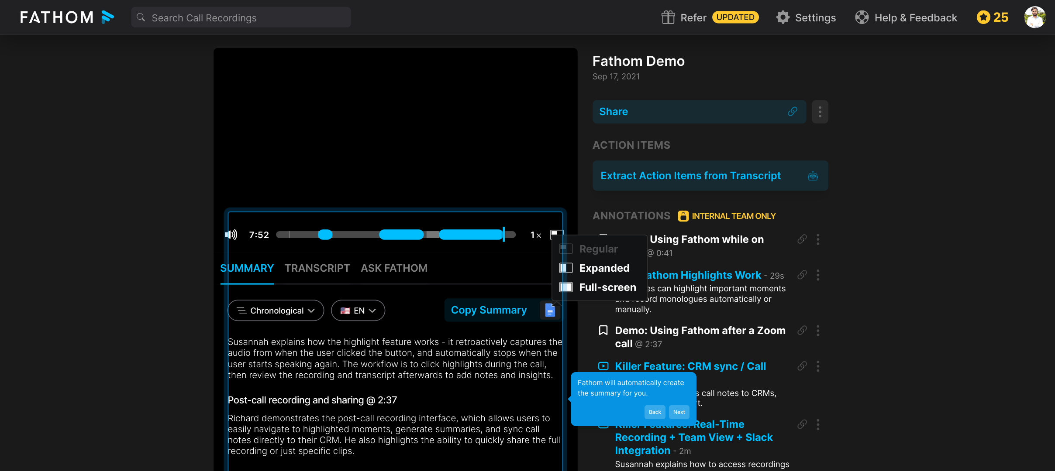Click the UPDATED badge
Image resolution: width=1055 pixels, height=471 pixels.
735,17
